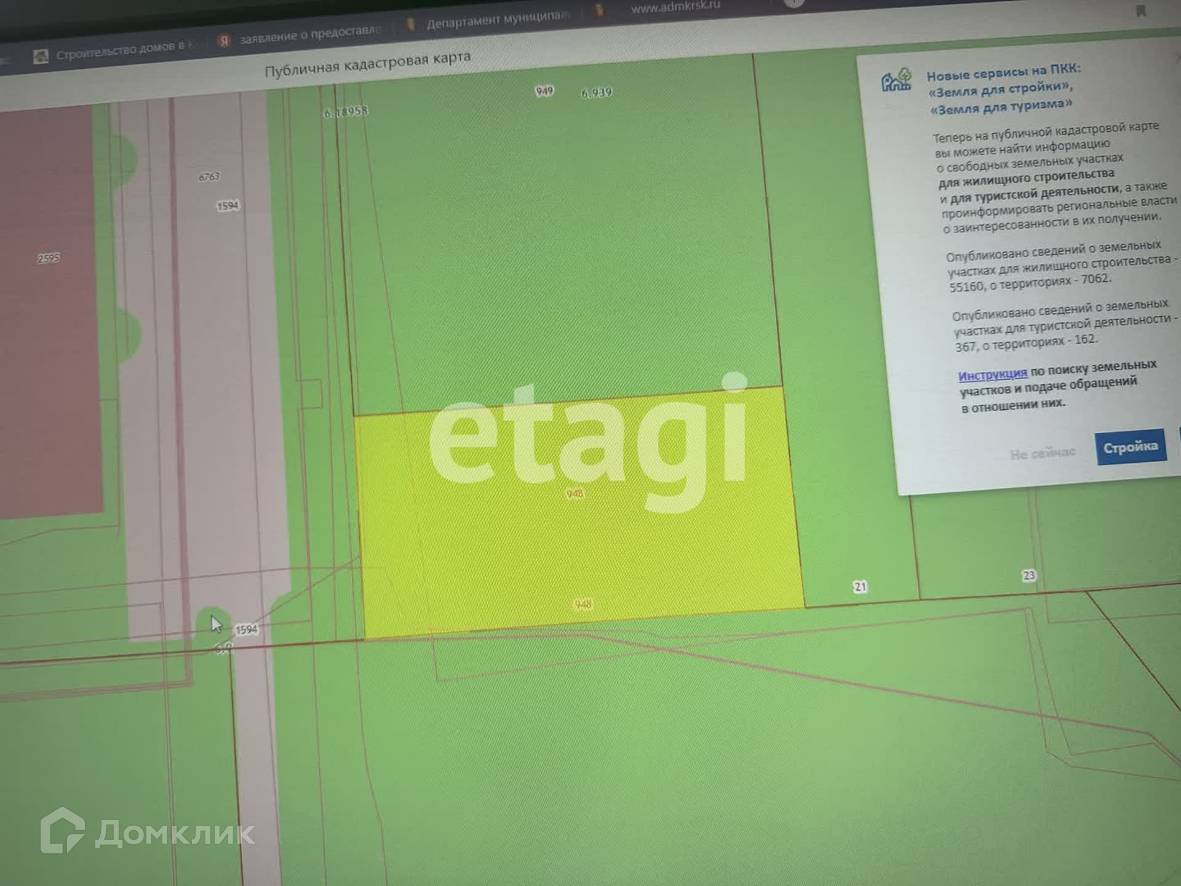Select the yellow highlighted parcel 948
Screen dimensions: 1181x886
578,541
